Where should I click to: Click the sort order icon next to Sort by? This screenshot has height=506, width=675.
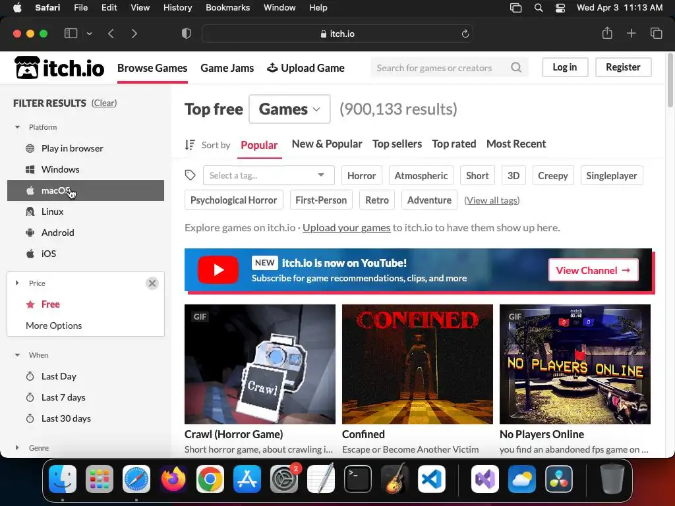[190, 144]
